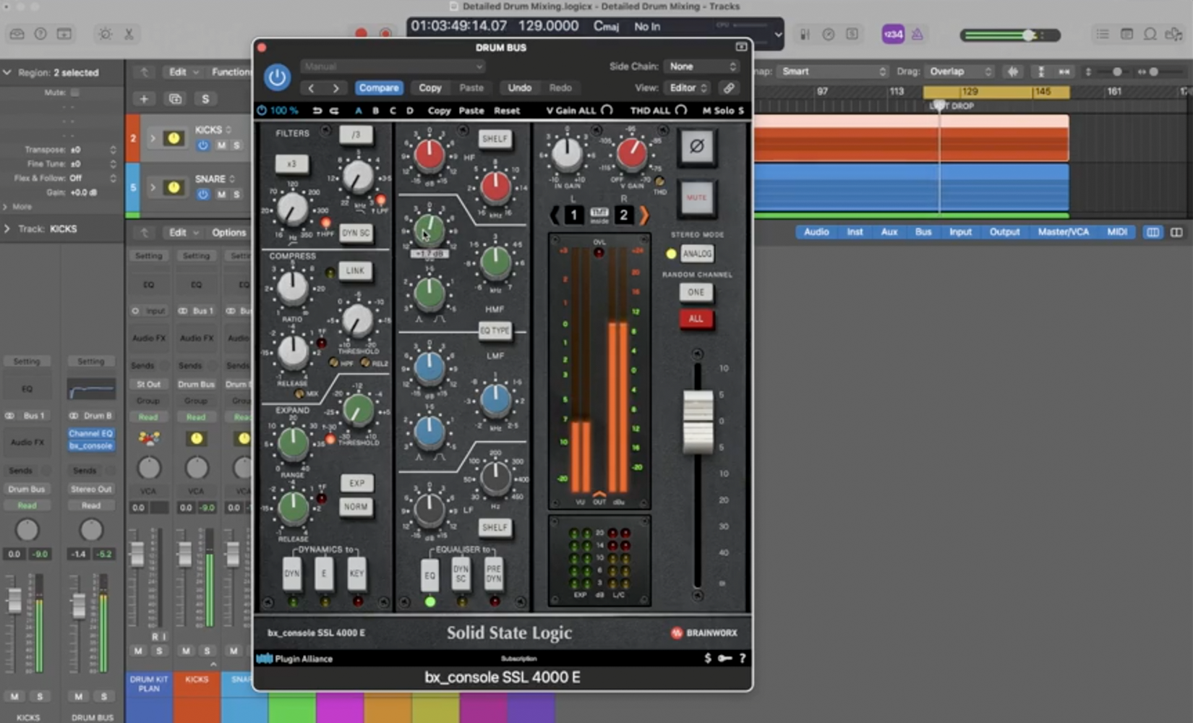The image size is (1193, 723).
Task: Open the Snap Smart dropdown
Action: coord(833,72)
